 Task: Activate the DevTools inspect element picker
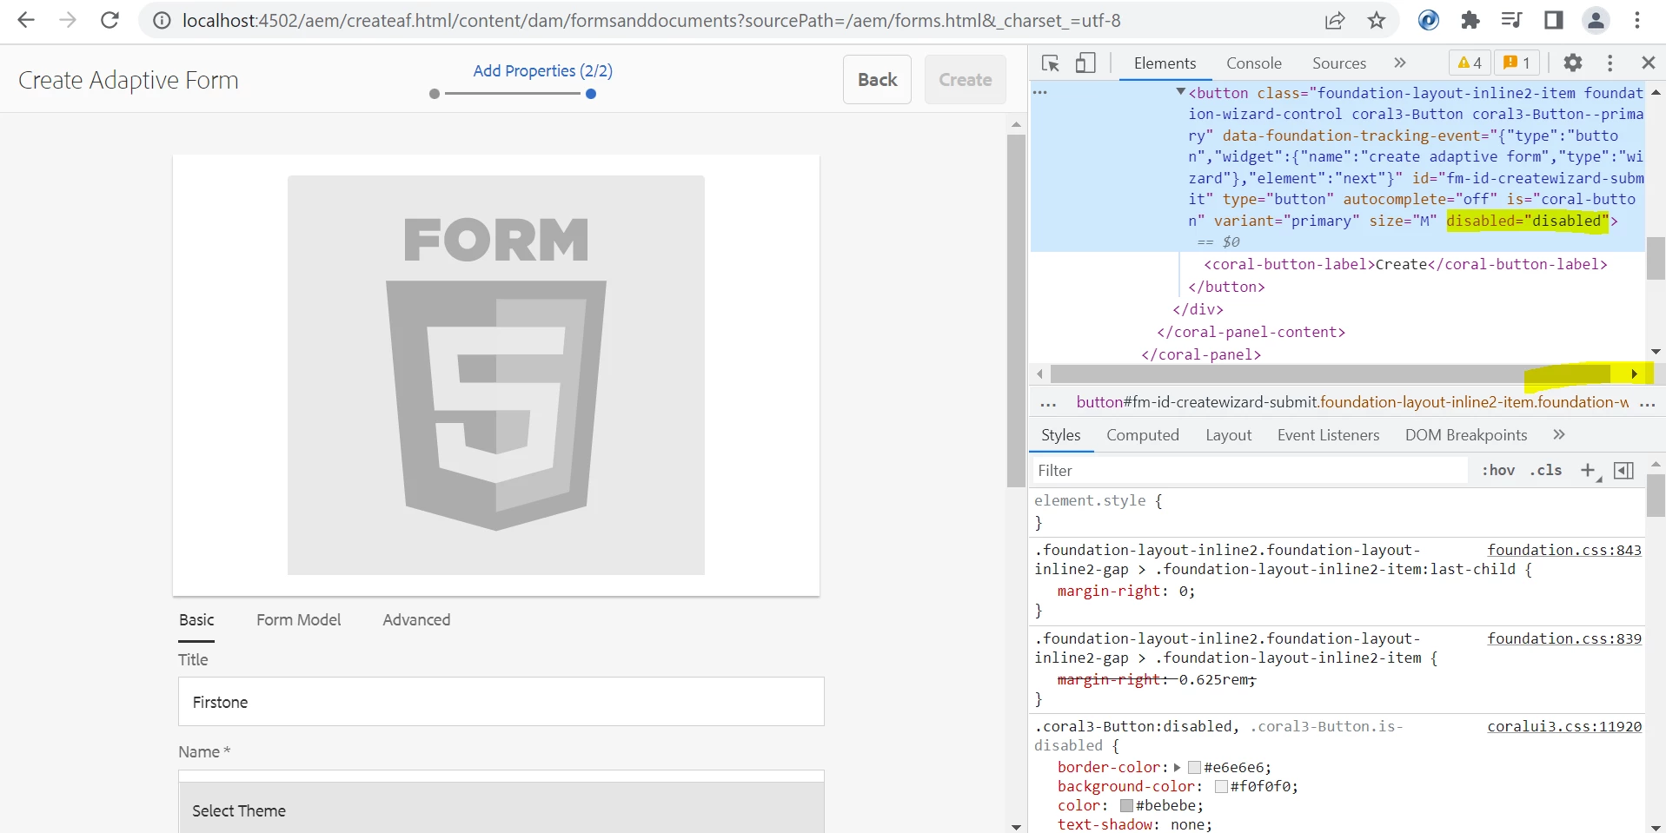coord(1051,63)
